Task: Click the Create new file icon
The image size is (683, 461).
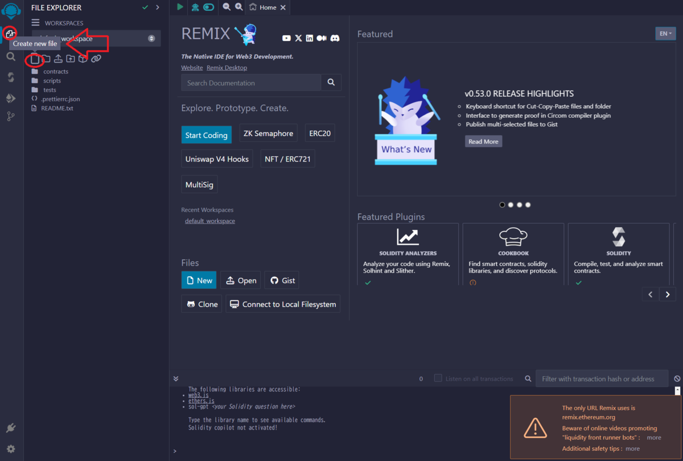Action: [35, 59]
